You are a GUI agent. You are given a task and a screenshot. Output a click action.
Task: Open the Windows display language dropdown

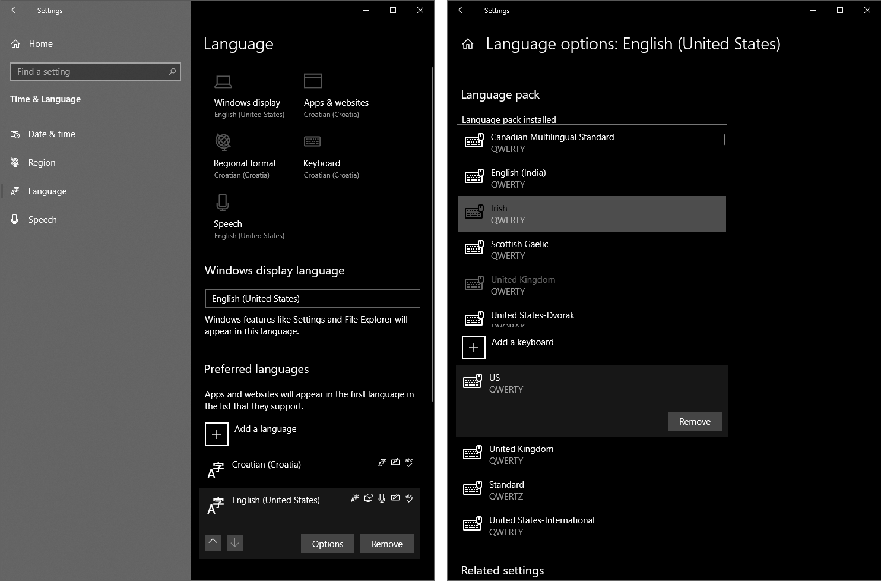point(312,299)
